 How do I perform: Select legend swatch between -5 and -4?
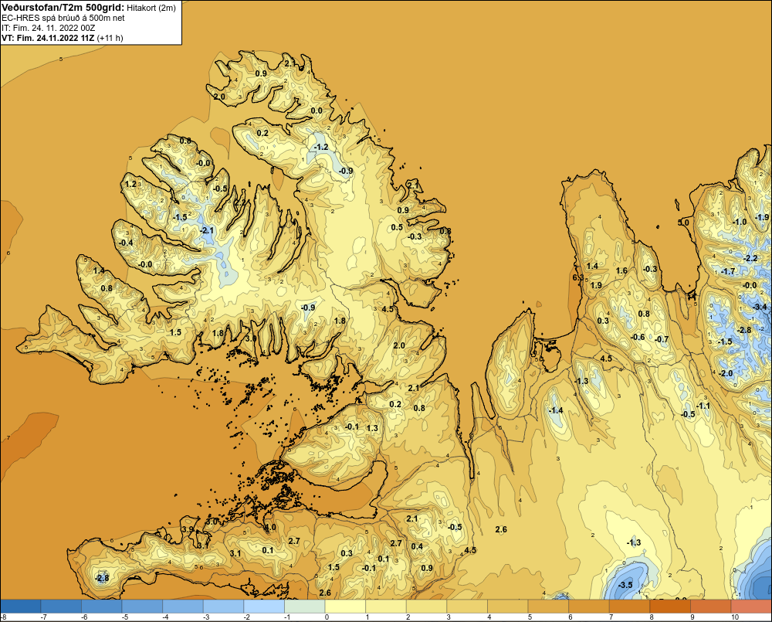point(142,607)
